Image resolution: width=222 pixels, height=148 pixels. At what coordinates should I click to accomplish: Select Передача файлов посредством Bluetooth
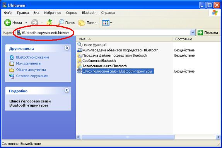click(x=114, y=56)
